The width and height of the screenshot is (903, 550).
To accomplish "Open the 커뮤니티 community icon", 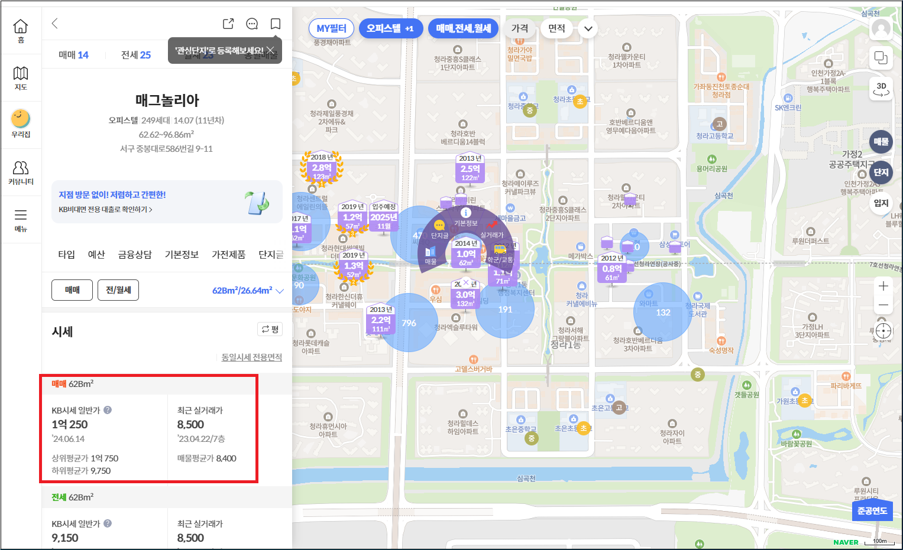I will tap(21, 173).
